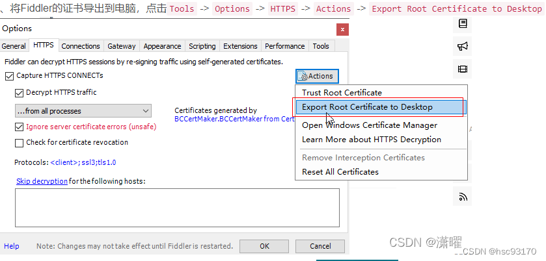546x261 pixels.
Task: Open Windows Certificate Manager from menu
Action: tap(369, 125)
